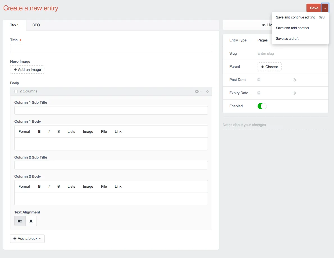334x258 pixels.
Task: Switch to Tab 1
Action: coord(15,25)
